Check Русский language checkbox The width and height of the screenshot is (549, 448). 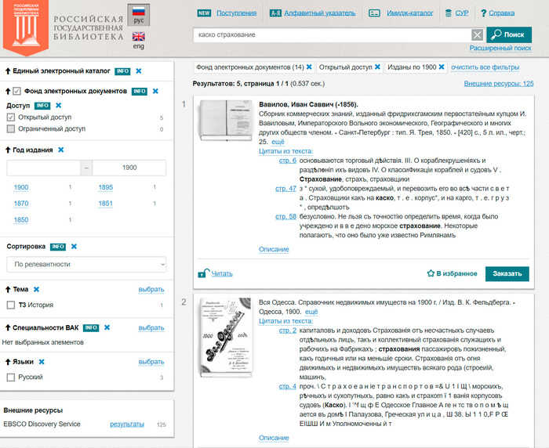point(11,377)
